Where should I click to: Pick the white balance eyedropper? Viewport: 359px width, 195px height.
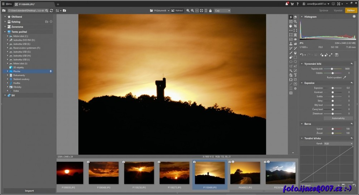pyautogui.click(x=345, y=77)
